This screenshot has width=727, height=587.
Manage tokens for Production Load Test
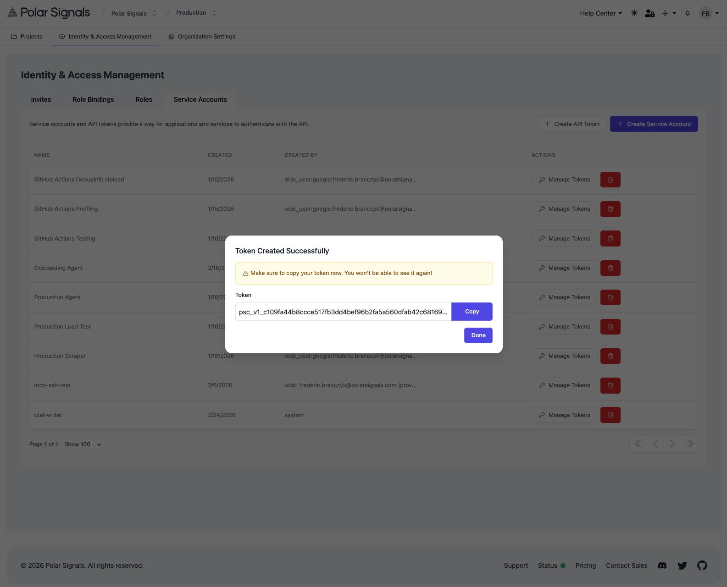pyautogui.click(x=564, y=327)
